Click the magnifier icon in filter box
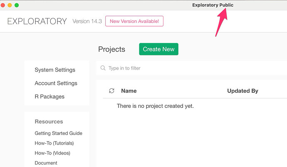Viewport: 287px width, 167px height. (x=103, y=68)
